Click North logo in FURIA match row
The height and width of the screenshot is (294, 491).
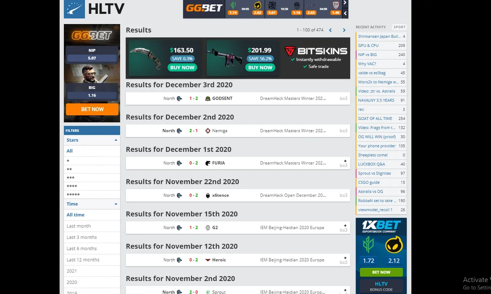click(x=179, y=163)
